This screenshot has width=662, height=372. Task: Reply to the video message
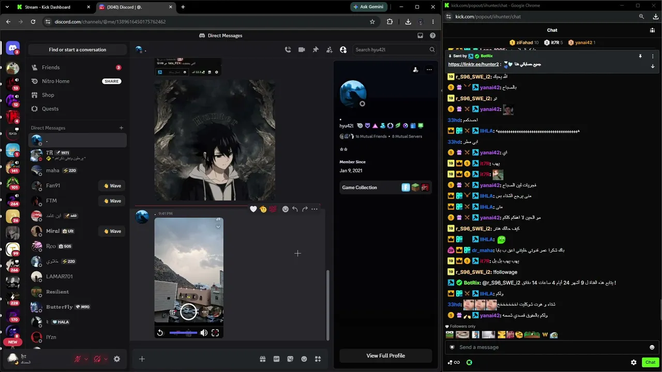tap(295, 209)
